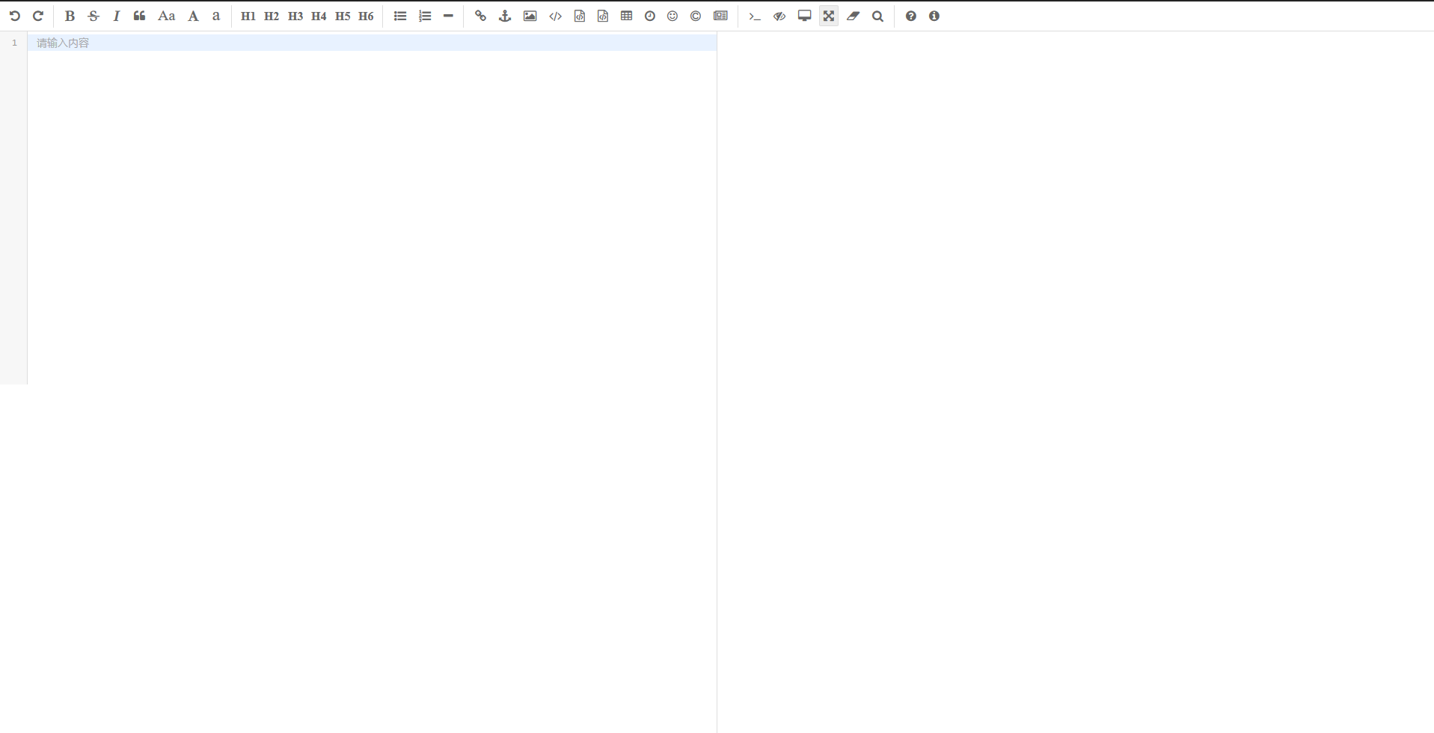This screenshot has height=733, width=1434.
Task: Capitalize first letters with the Aa icon
Action: pyautogui.click(x=166, y=16)
